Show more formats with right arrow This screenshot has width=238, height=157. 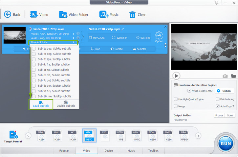click(198, 136)
